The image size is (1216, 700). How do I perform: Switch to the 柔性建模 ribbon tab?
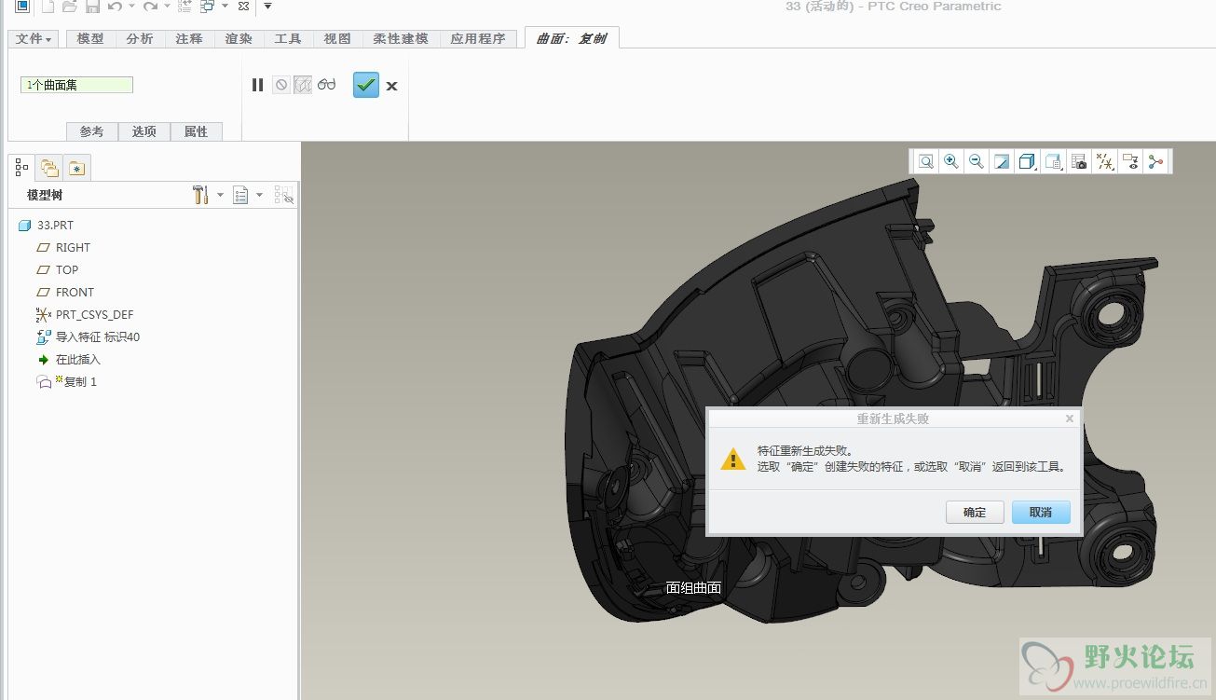(x=401, y=38)
